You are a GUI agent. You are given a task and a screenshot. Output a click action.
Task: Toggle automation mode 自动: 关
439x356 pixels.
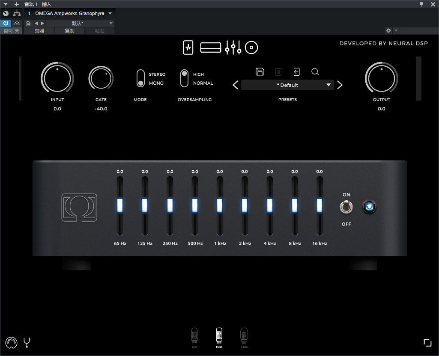point(12,30)
